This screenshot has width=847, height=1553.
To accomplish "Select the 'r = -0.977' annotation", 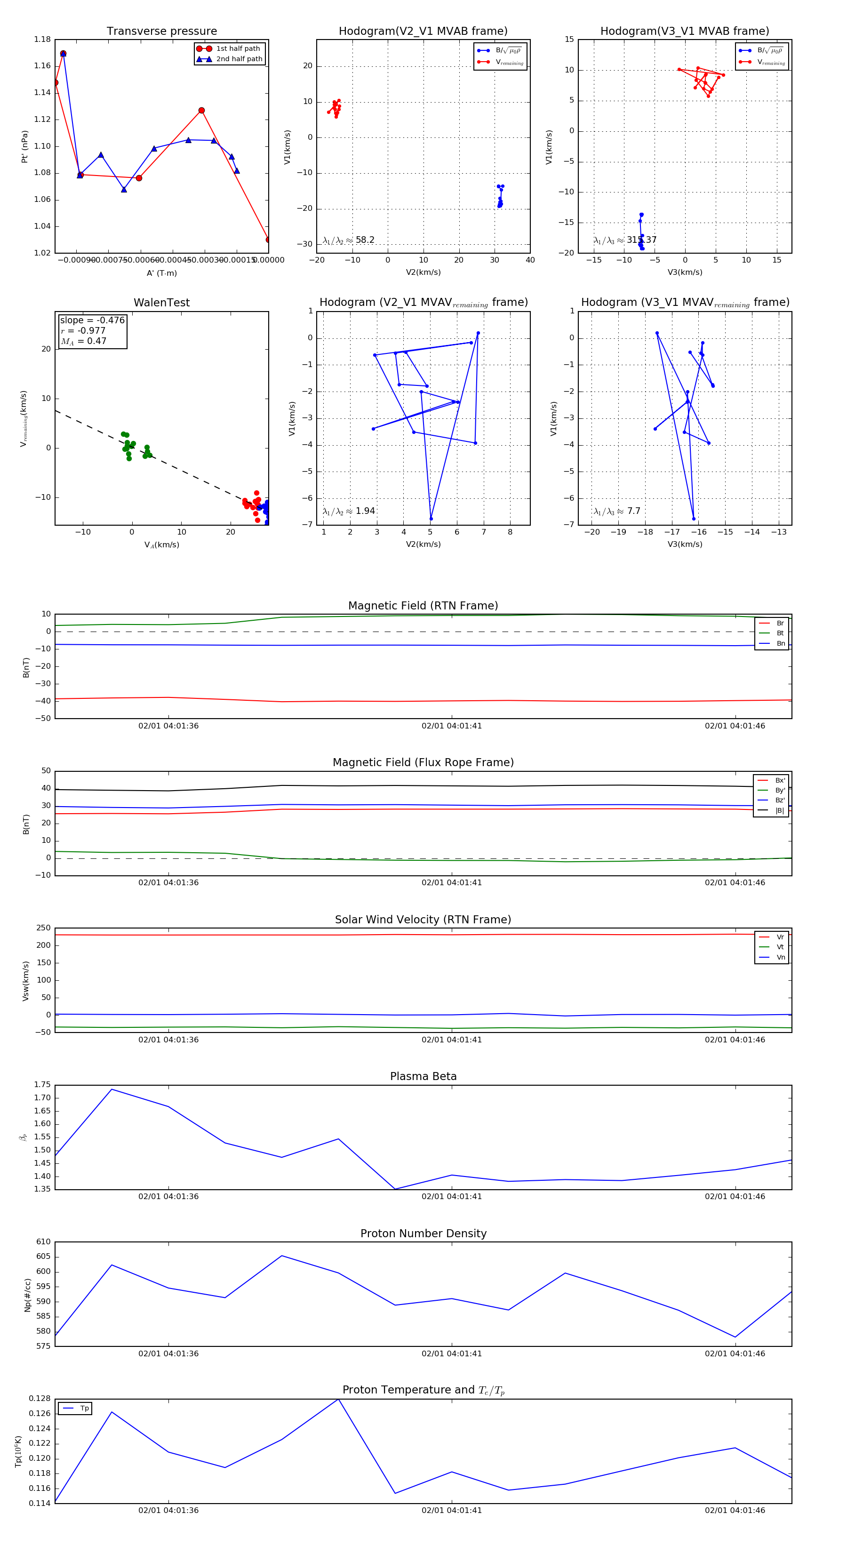I will (83, 330).
